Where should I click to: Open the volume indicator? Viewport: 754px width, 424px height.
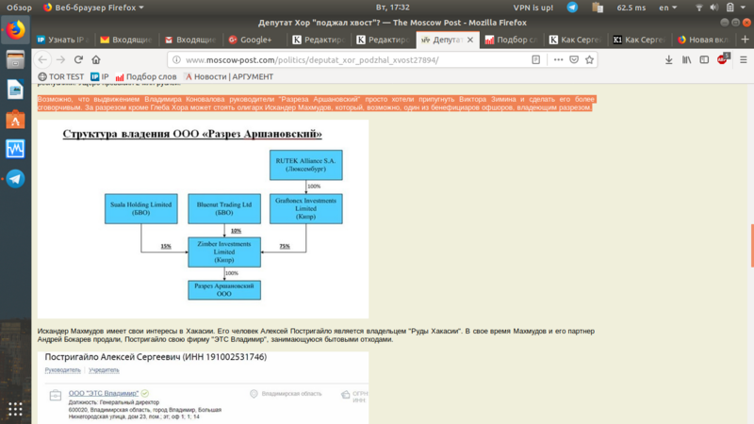[714, 8]
